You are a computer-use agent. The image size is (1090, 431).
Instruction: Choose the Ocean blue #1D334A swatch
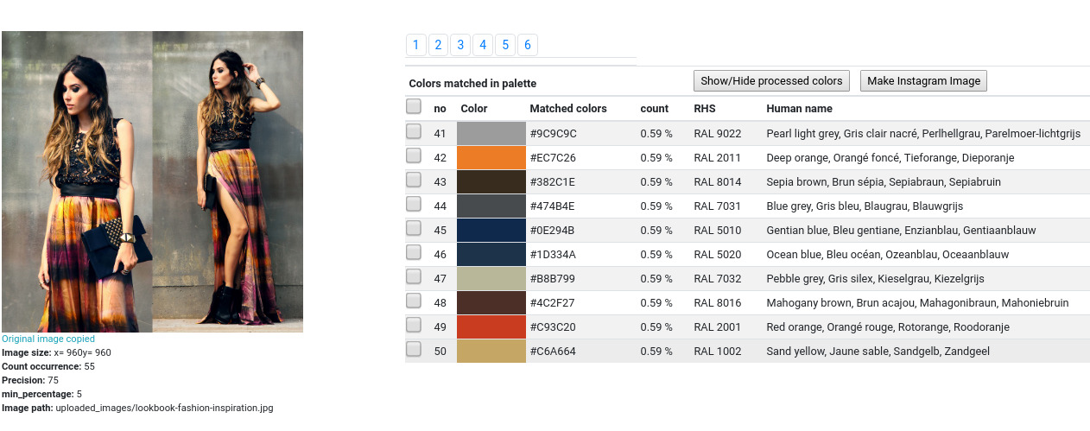click(491, 255)
